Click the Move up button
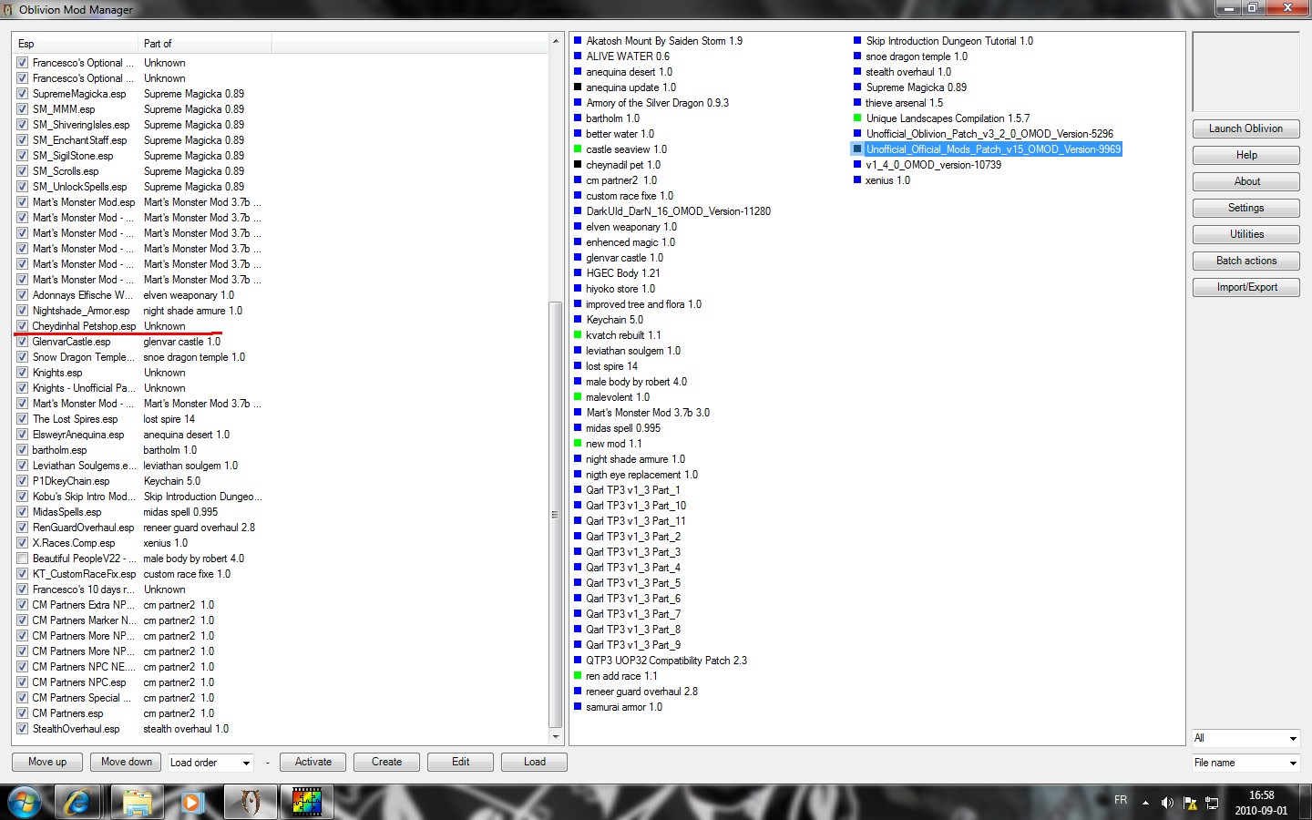This screenshot has width=1312, height=820. [47, 763]
